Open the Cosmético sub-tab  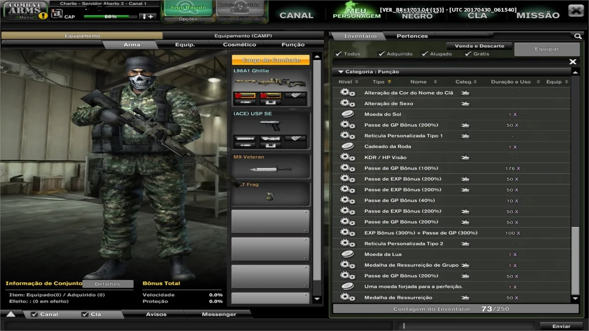coord(239,45)
